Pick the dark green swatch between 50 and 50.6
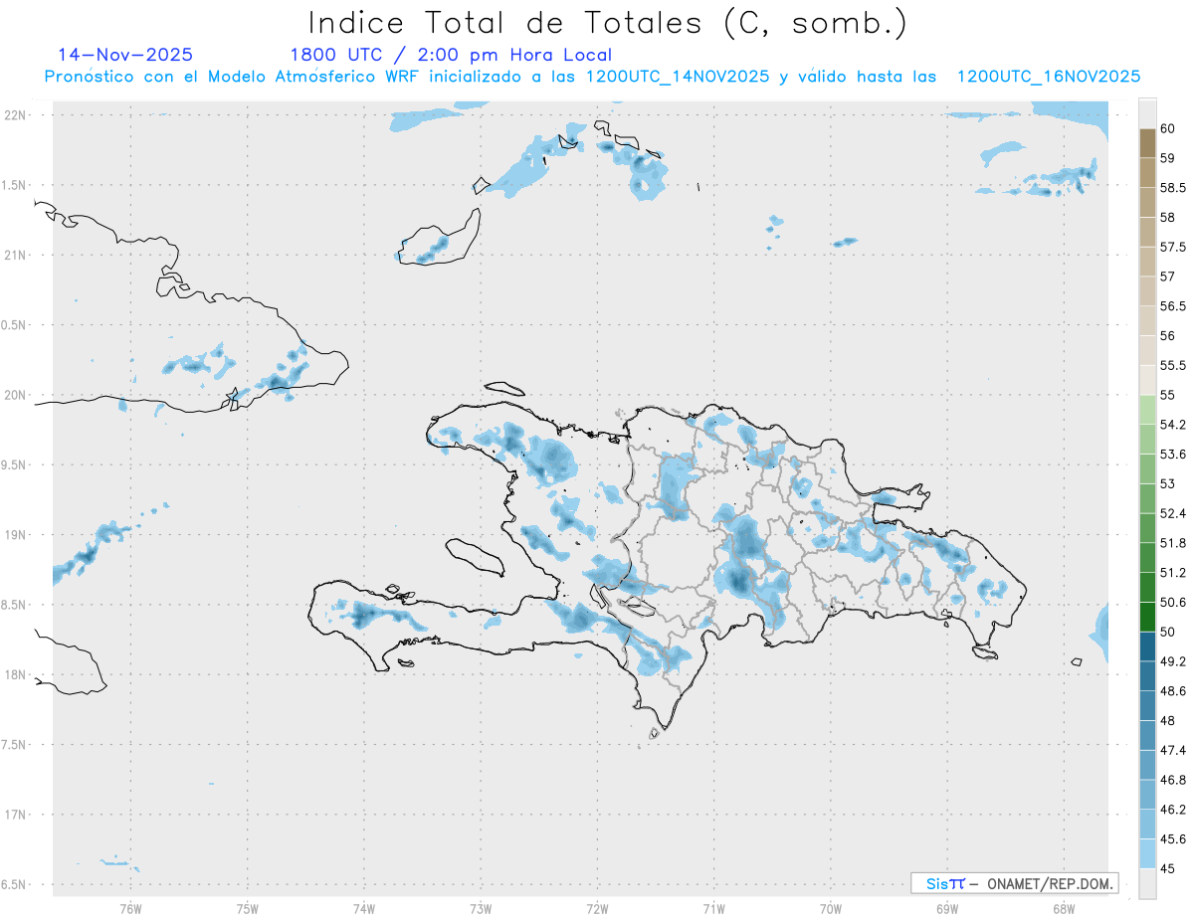The height and width of the screenshot is (922, 1194). [1147, 617]
